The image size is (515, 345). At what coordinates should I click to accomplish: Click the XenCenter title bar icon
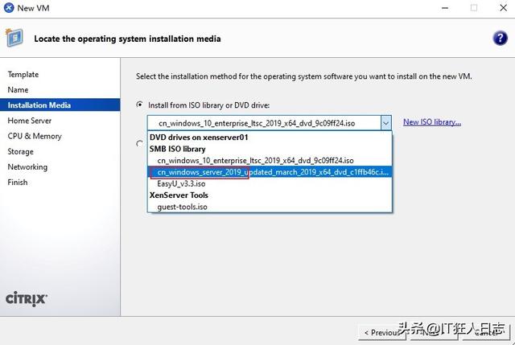click(9, 8)
